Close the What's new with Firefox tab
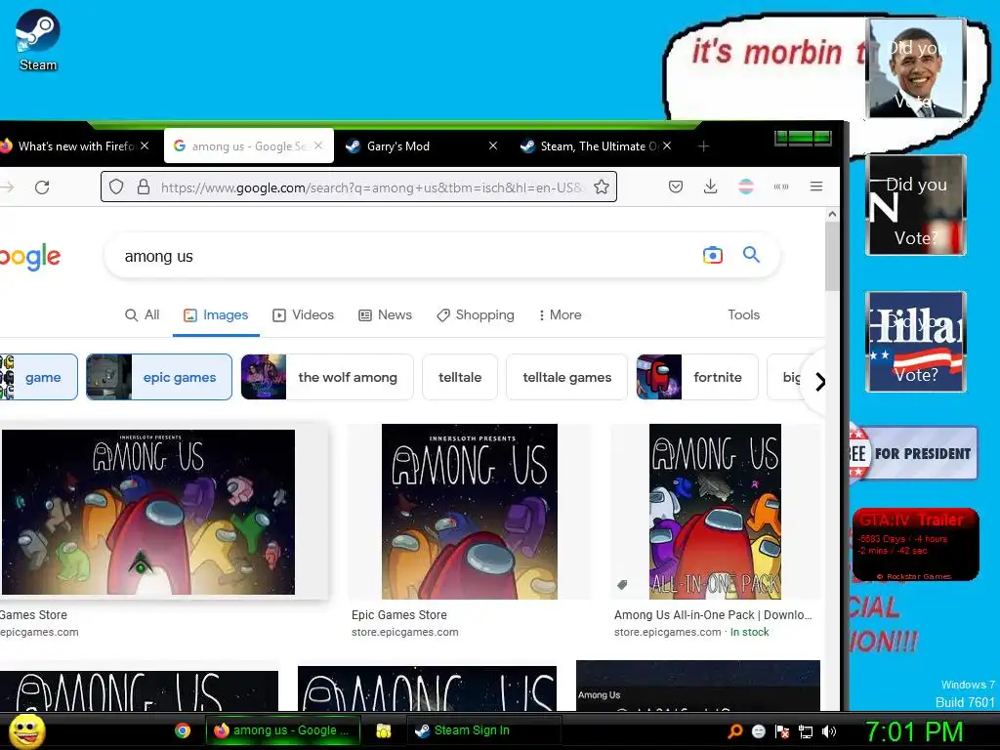 (145, 146)
